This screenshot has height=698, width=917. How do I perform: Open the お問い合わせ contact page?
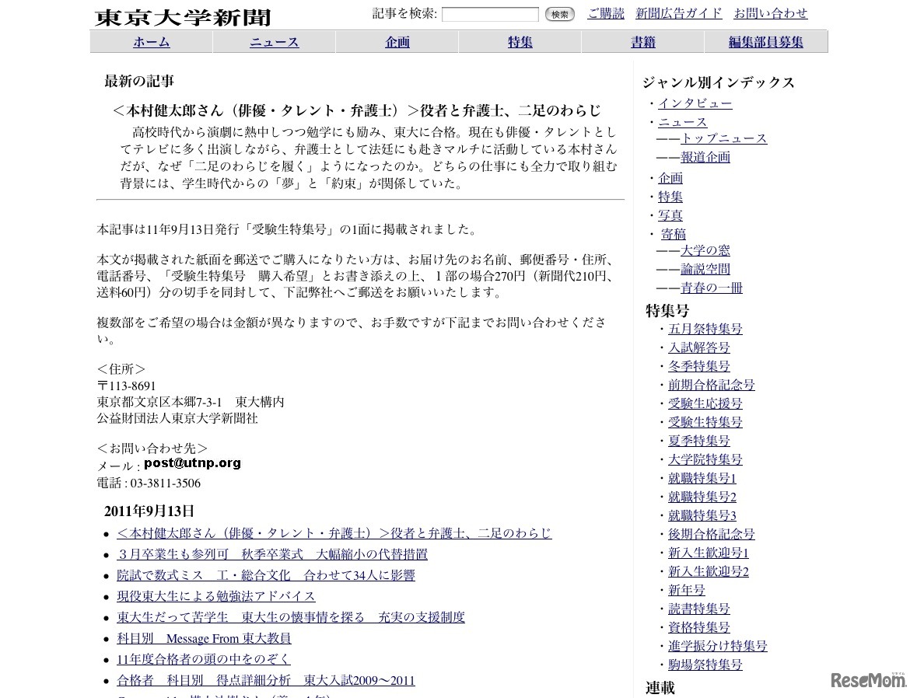pos(770,13)
